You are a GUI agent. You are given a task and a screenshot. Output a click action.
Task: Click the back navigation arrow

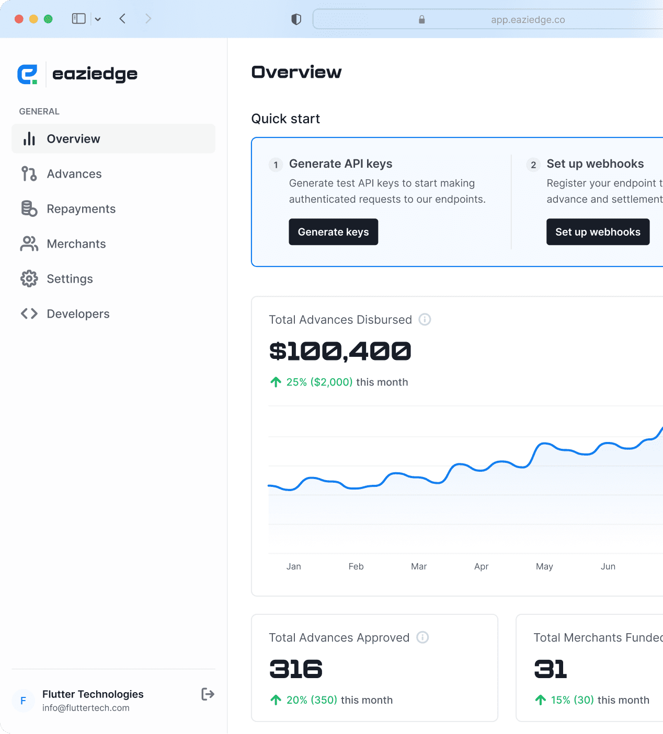(x=122, y=18)
